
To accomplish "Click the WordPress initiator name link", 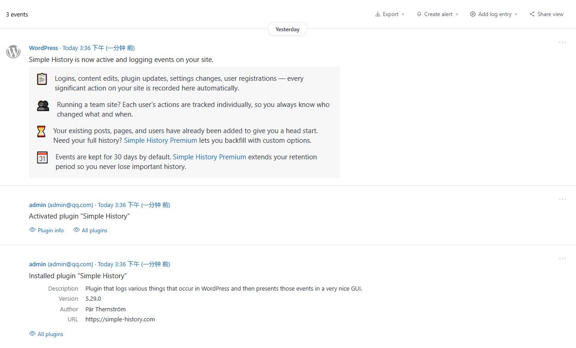I will pos(43,48).
